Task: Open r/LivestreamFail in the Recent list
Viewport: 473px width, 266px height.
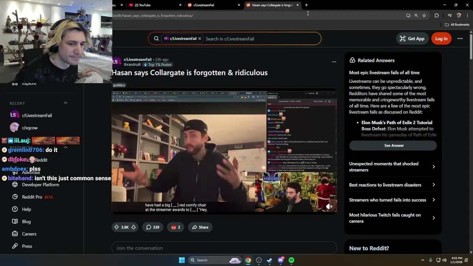Action: [37, 115]
